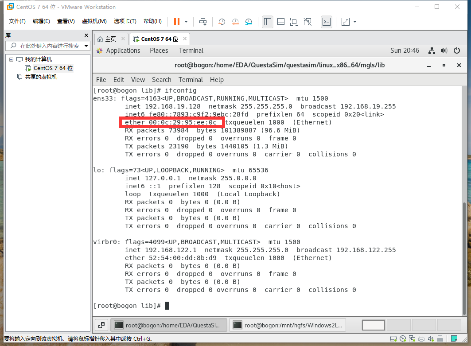471x346 pixels.
Task: Click the network adapter status icon
Action: (x=412, y=339)
